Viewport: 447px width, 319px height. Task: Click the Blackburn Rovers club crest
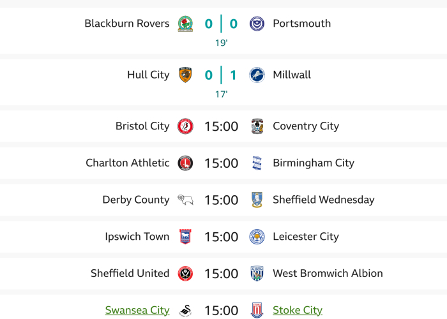[185, 24]
